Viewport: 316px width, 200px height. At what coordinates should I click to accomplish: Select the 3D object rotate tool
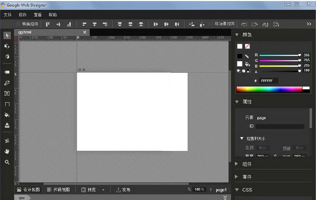pos(7,46)
